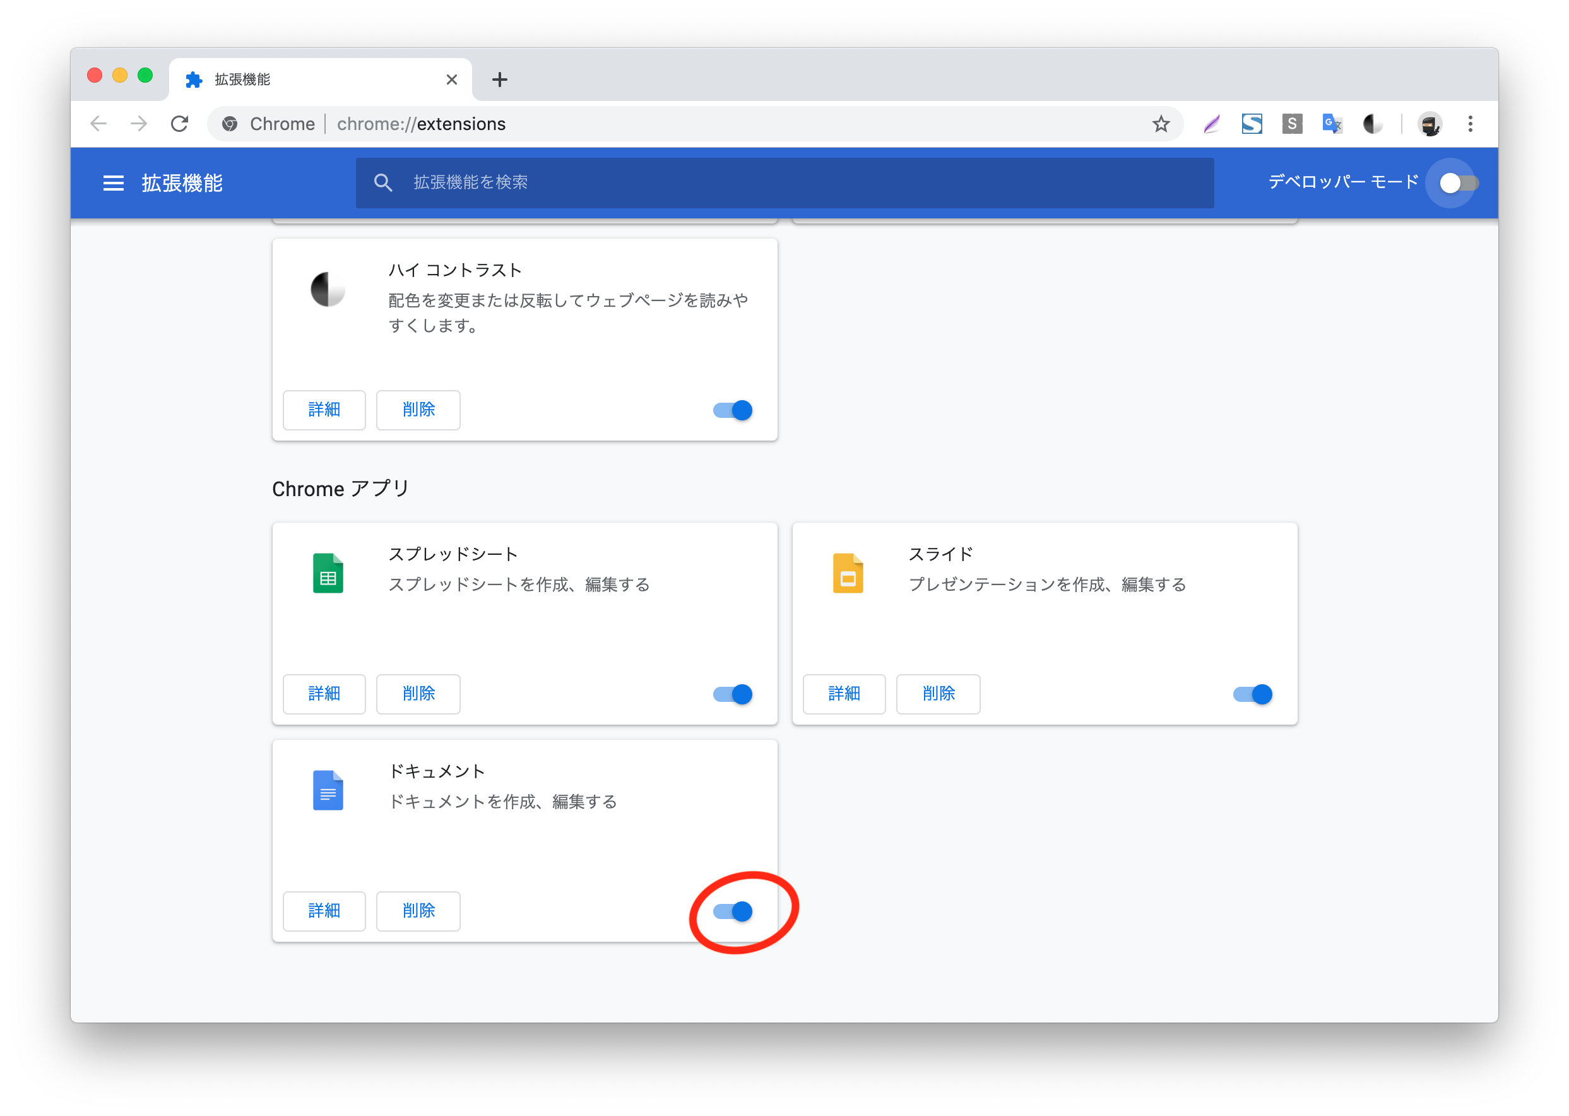Open 詳細 for スライド
Viewport: 1569px width, 1116px height.
[844, 694]
